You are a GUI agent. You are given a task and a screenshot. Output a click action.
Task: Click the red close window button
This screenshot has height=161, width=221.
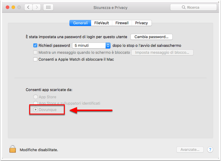(8, 7)
